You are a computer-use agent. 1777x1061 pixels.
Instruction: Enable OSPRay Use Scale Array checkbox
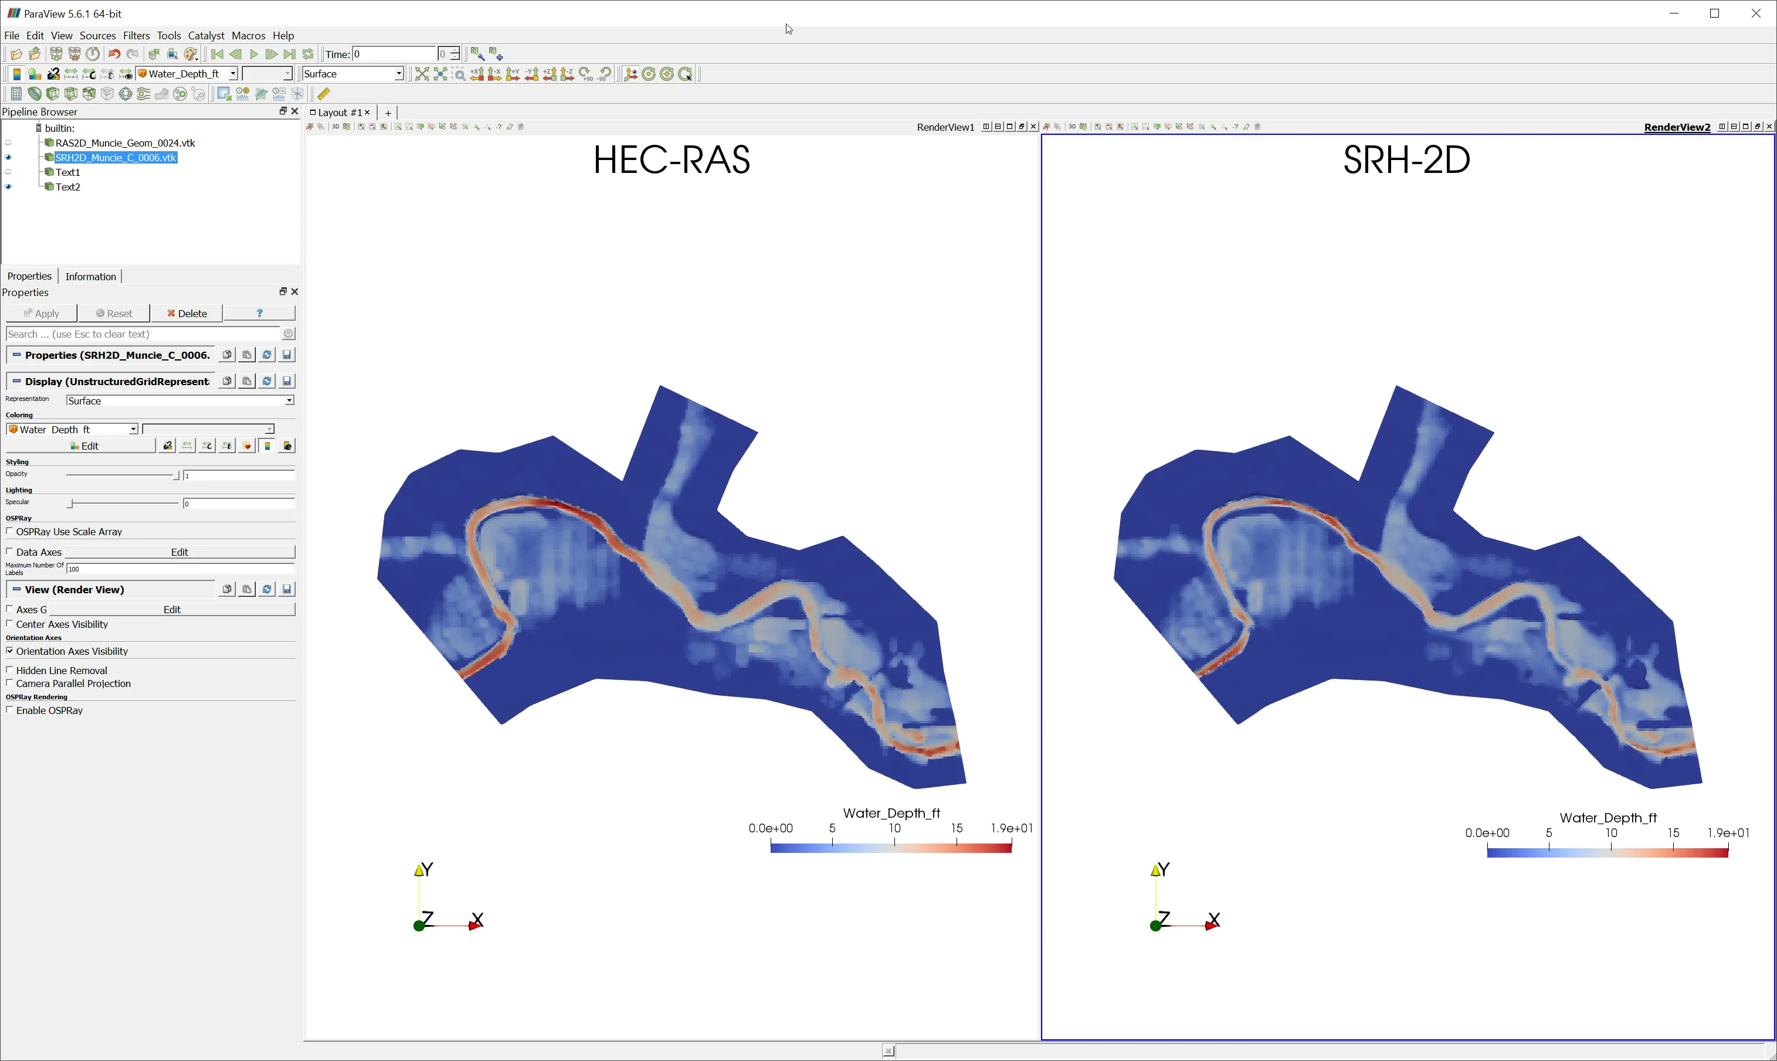tap(9, 531)
